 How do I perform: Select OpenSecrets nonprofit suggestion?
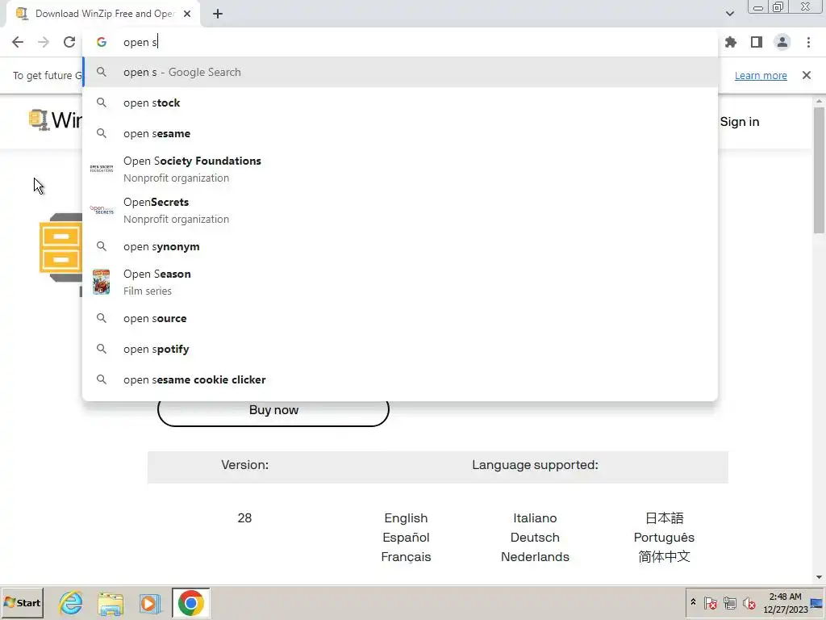click(x=400, y=211)
